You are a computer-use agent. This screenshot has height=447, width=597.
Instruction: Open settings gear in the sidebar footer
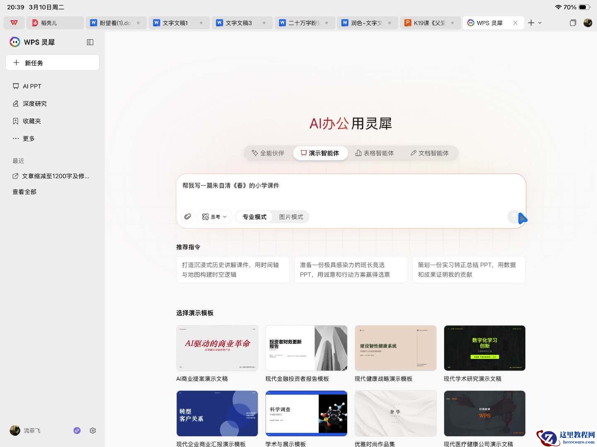point(93,430)
